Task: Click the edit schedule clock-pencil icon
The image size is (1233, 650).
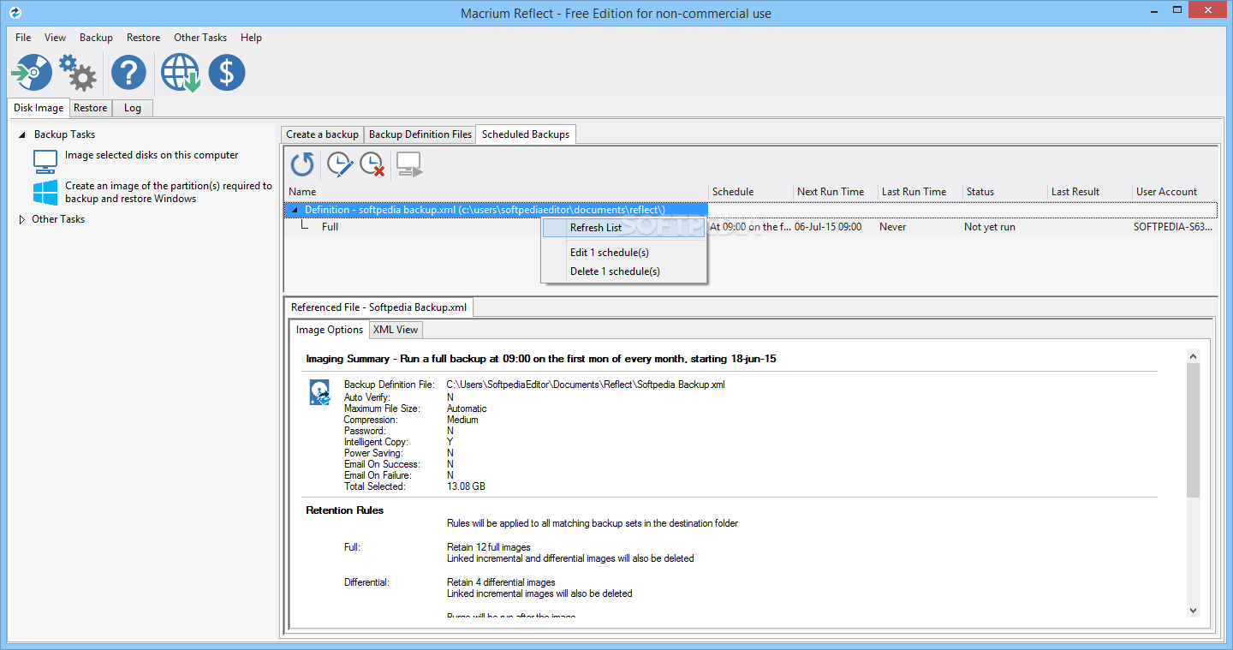Action: pos(340,164)
